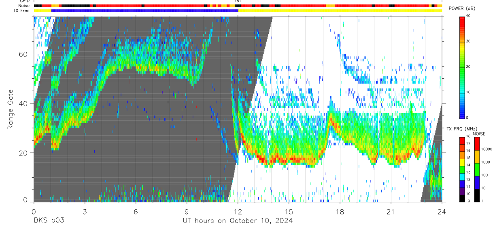
Task: Click the '9' tick on TX FRQ legend
Action: [x=469, y=202]
